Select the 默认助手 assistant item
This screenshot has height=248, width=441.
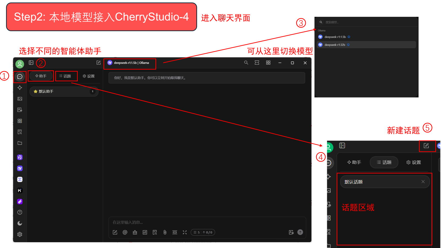[64, 91]
